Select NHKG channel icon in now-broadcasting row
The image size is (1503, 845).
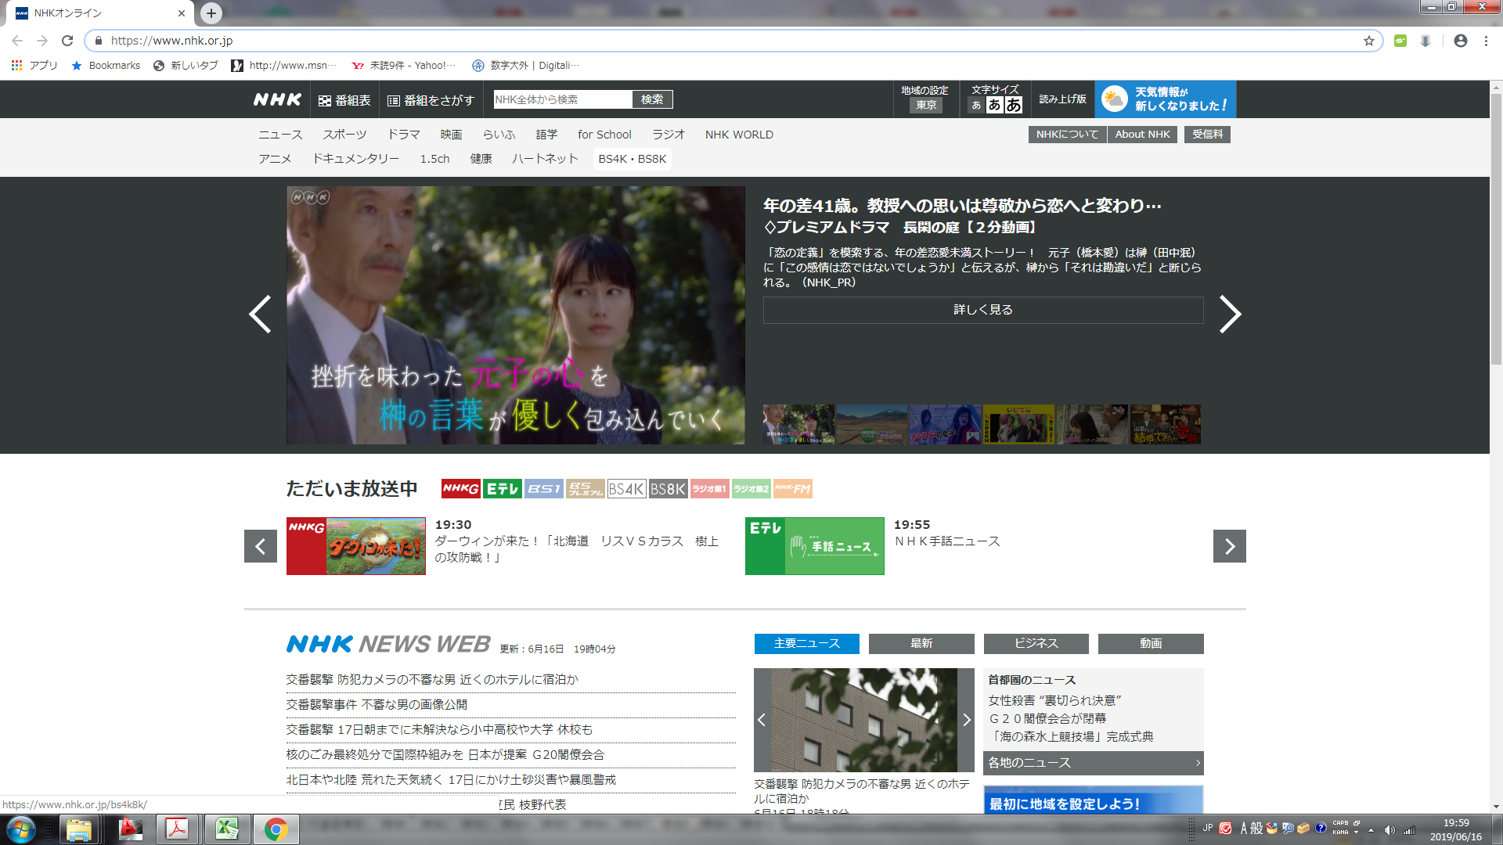click(461, 489)
